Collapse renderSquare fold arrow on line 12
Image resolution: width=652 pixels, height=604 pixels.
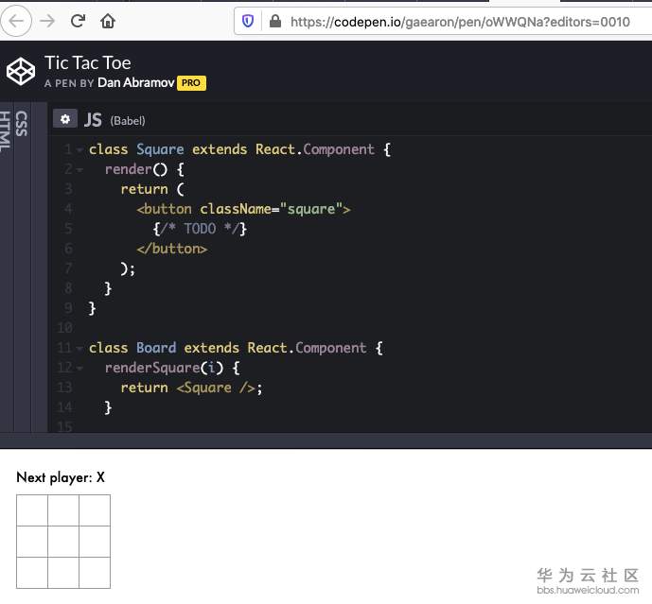point(79,369)
